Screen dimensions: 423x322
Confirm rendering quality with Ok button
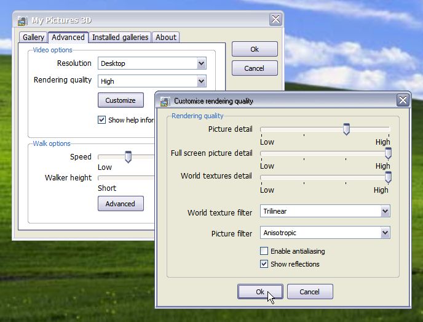click(260, 292)
